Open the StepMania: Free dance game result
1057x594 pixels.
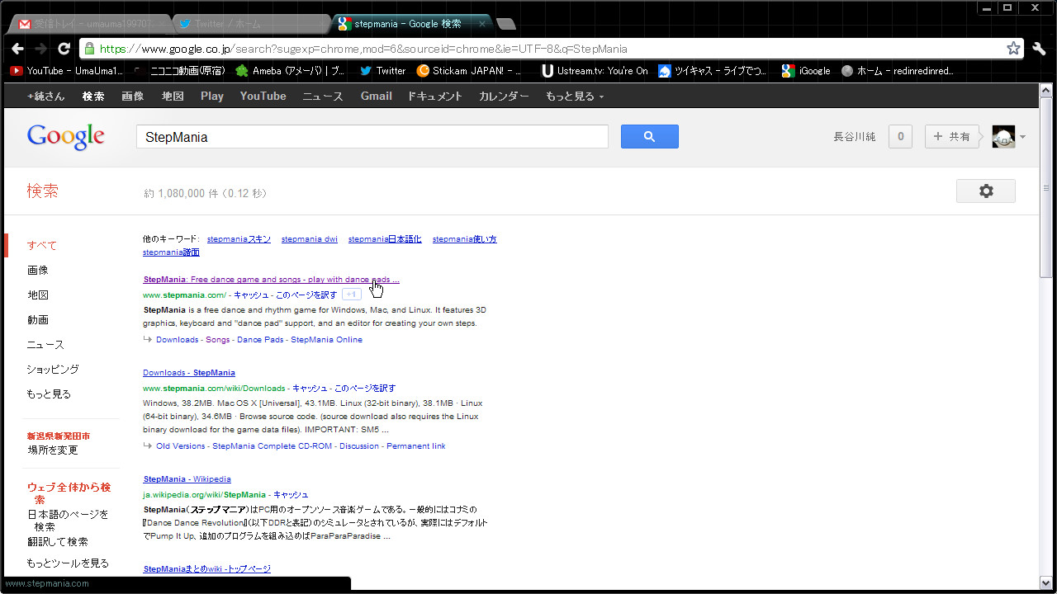(272, 280)
